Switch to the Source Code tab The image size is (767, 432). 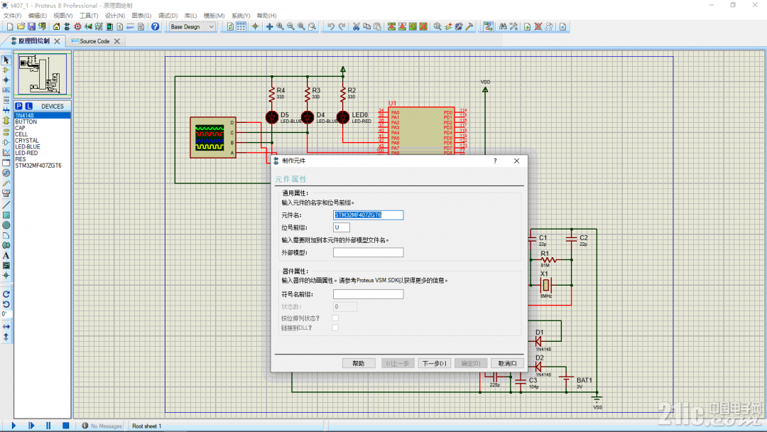pyautogui.click(x=94, y=41)
